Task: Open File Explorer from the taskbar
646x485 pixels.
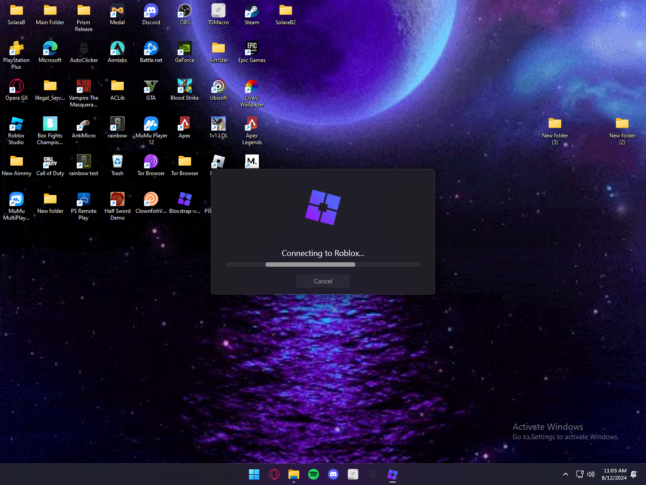Action: (x=294, y=474)
